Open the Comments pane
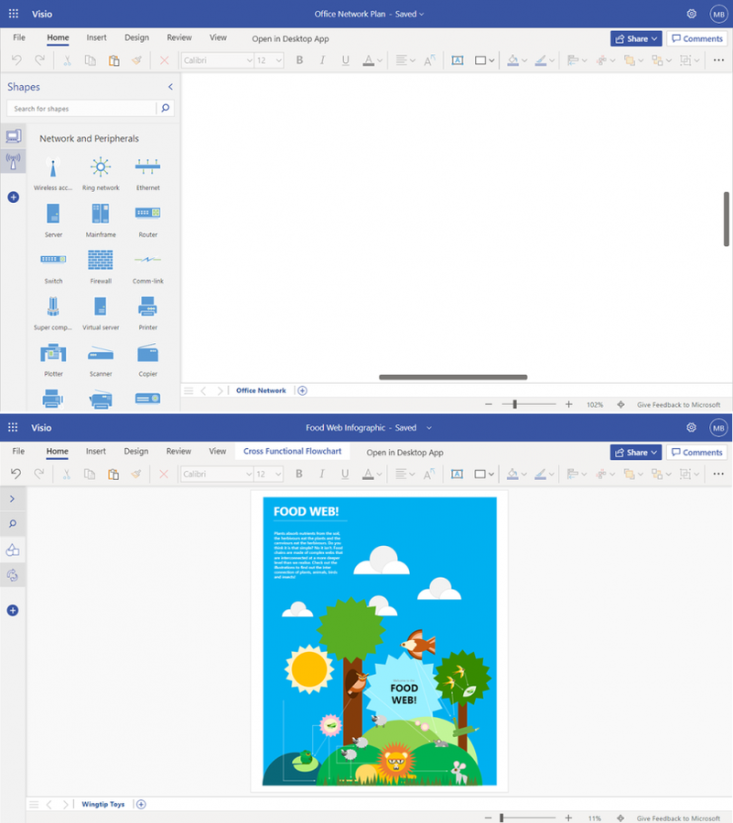This screenshot has width=733, height=823. (696, 38)
